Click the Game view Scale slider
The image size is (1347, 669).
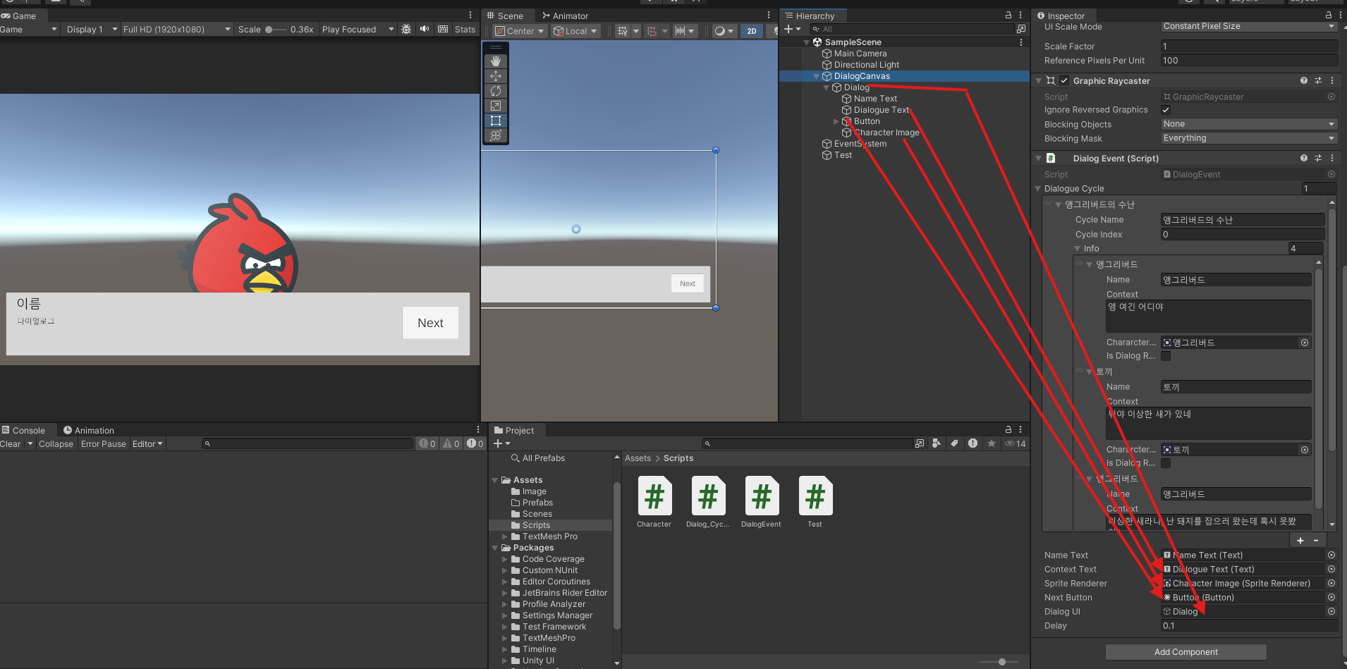point(275,30)
